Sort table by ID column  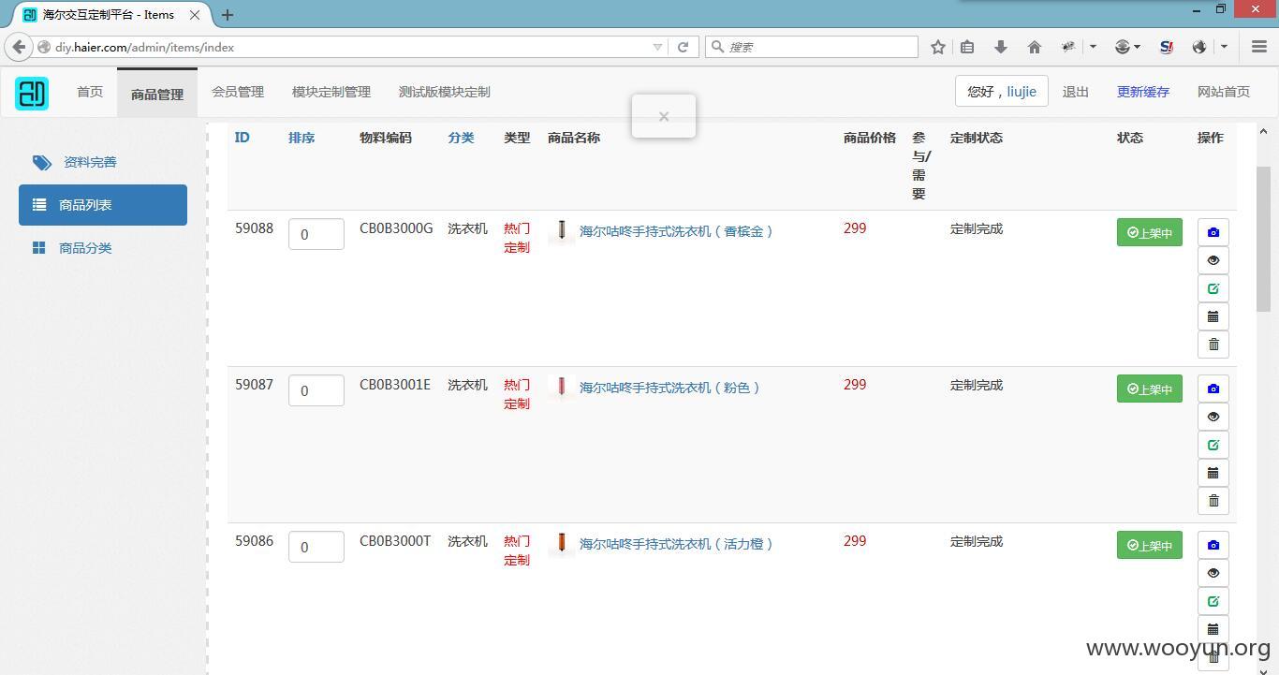tap(242, 138)
